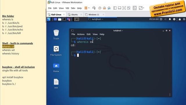
Task: Launch terminal emulator from Kali panel
Action: tap(64, 19)
